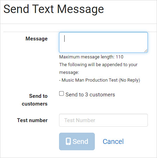Screen dimensions: 157x158
Task: Click the Send to customers label
Action: tap(35, 100)
